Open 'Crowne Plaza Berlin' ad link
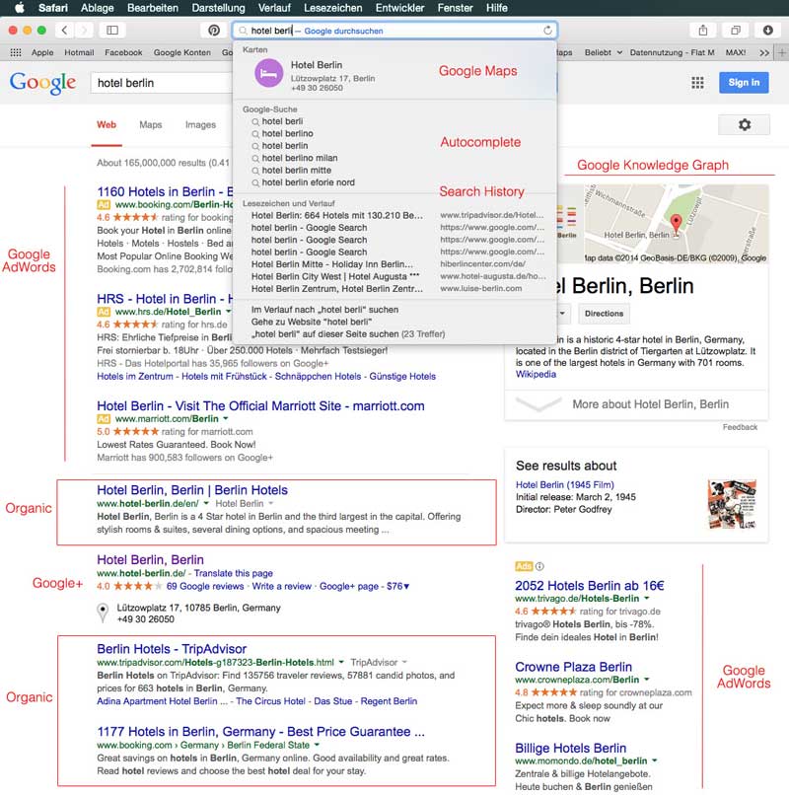Image resolution: width=789 pixels, height=795 pixels. pos(573,667)
